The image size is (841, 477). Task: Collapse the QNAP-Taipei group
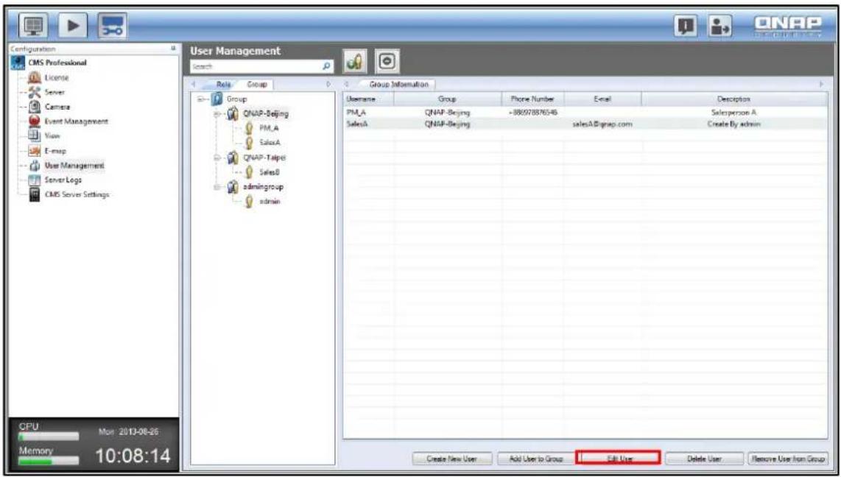coord(217,158)
